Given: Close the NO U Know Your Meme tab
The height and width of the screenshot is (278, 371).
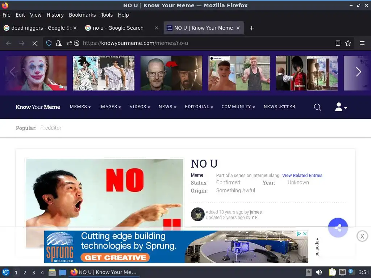Looking at the screenshot, I should 238,28.
